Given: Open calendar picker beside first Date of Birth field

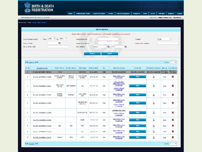Looking at the screenshot, I should (x=59, y=43).
